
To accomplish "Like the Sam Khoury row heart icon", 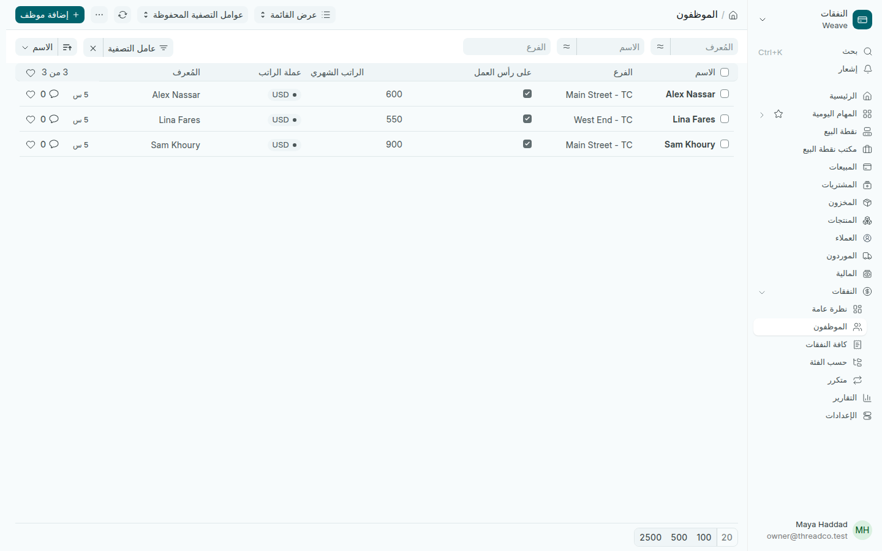I will click(x=31, y=144).
